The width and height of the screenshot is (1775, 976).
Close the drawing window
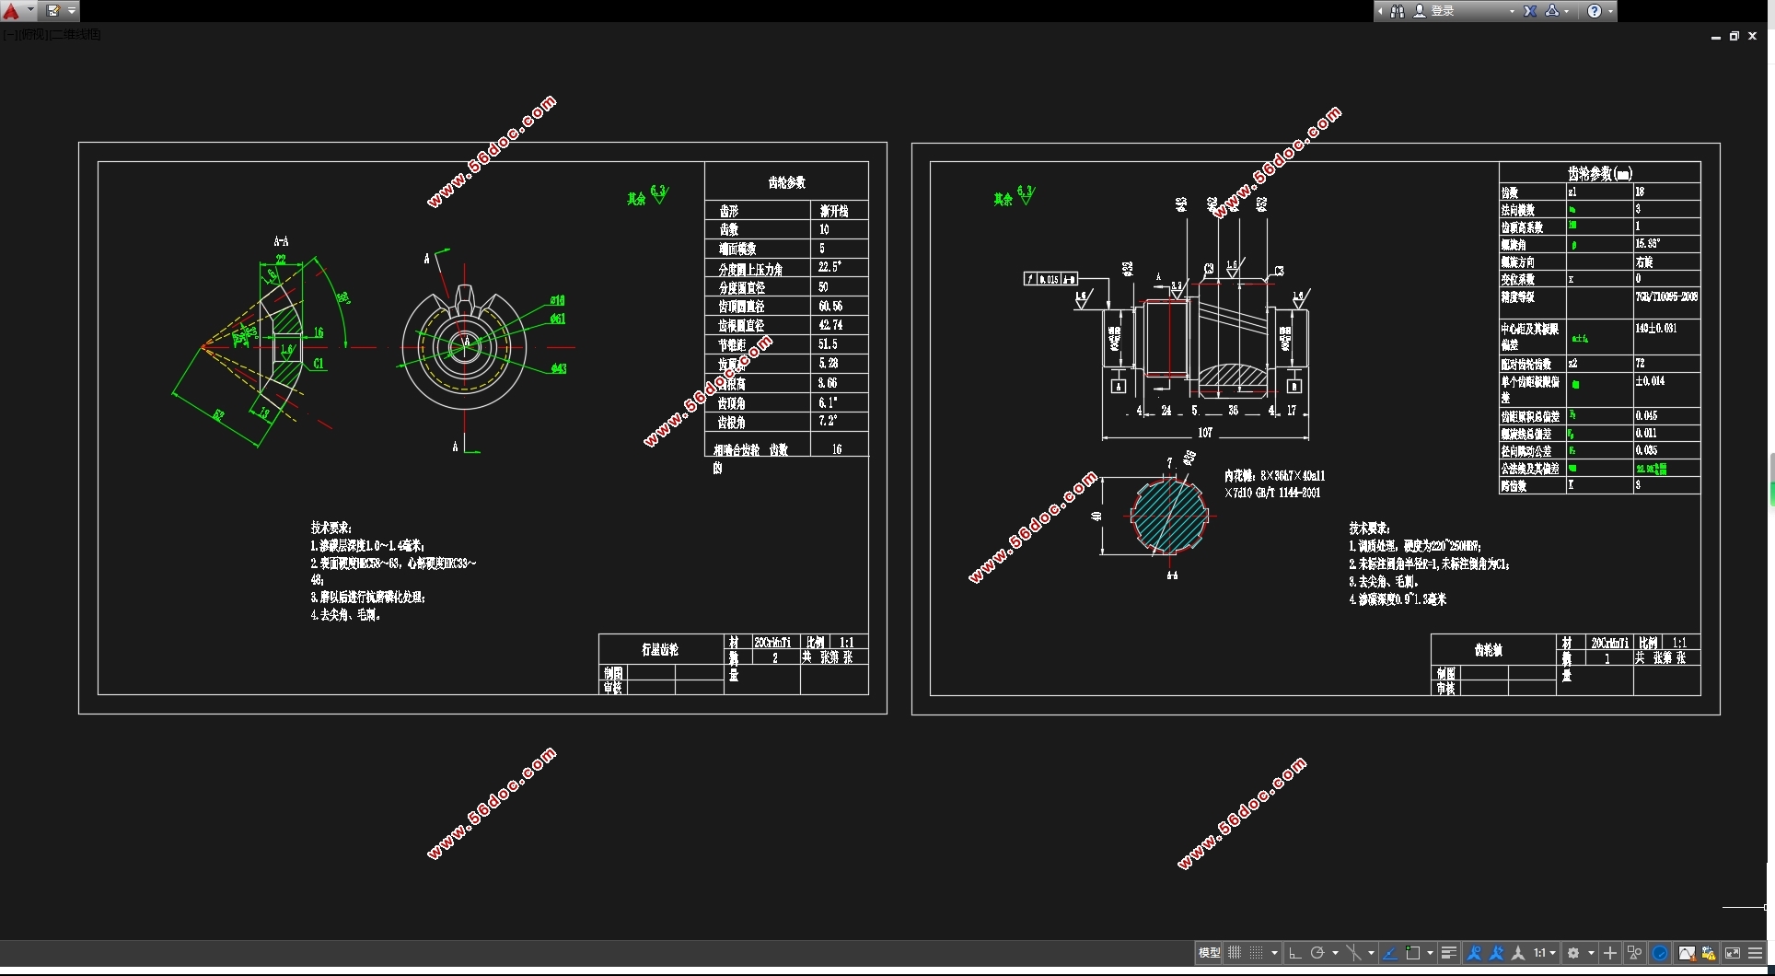point(1753,37)
